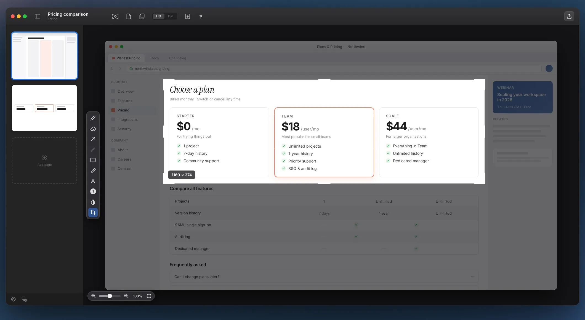
Task: Click the Scale plan $44 card
Action: point(429,142)
